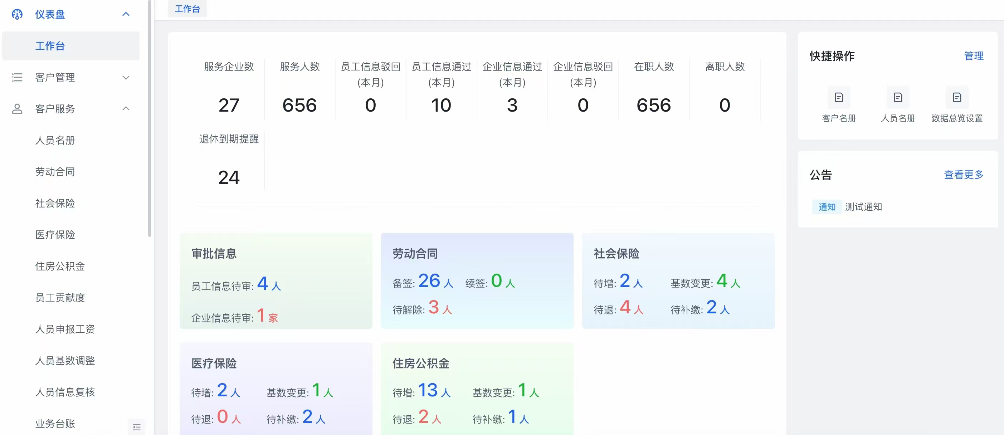The width and height of the screenshot is (1004, 435).
Task: Click 社会保险 待补缴 count 2
Action: [x=712, y=308]
